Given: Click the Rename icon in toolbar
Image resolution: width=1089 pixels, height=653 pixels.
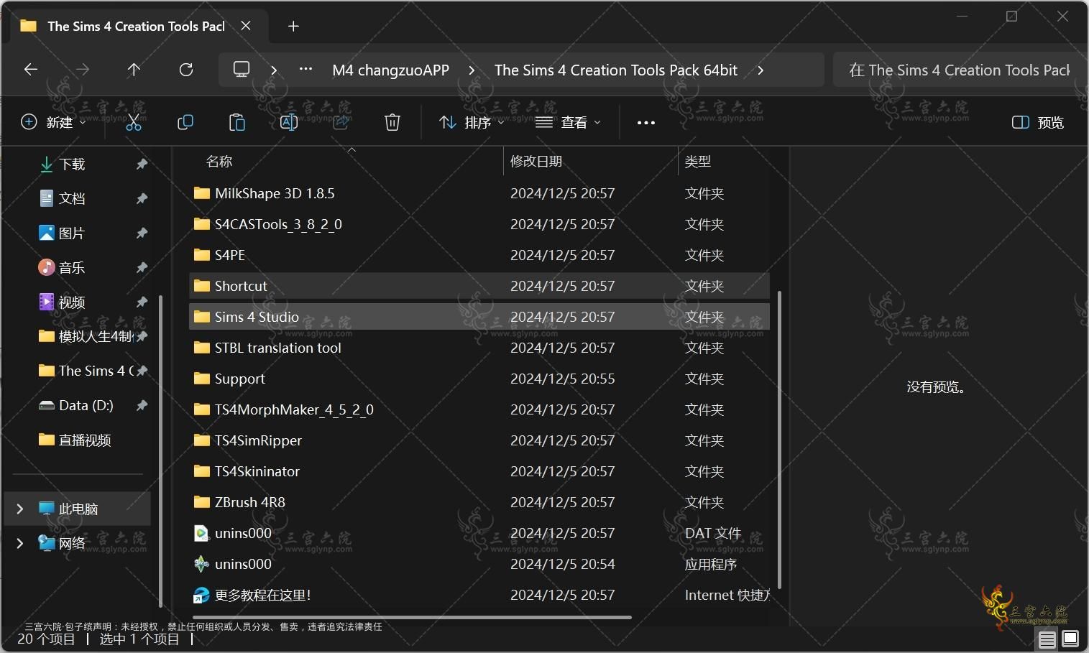Looking at the screenshot, I should click(x=289, y=123).
